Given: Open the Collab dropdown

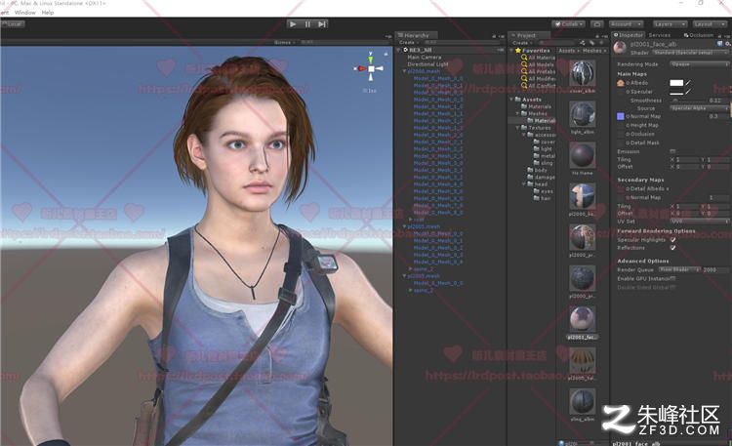Looking at the screenshot, I should pos(569,24).
